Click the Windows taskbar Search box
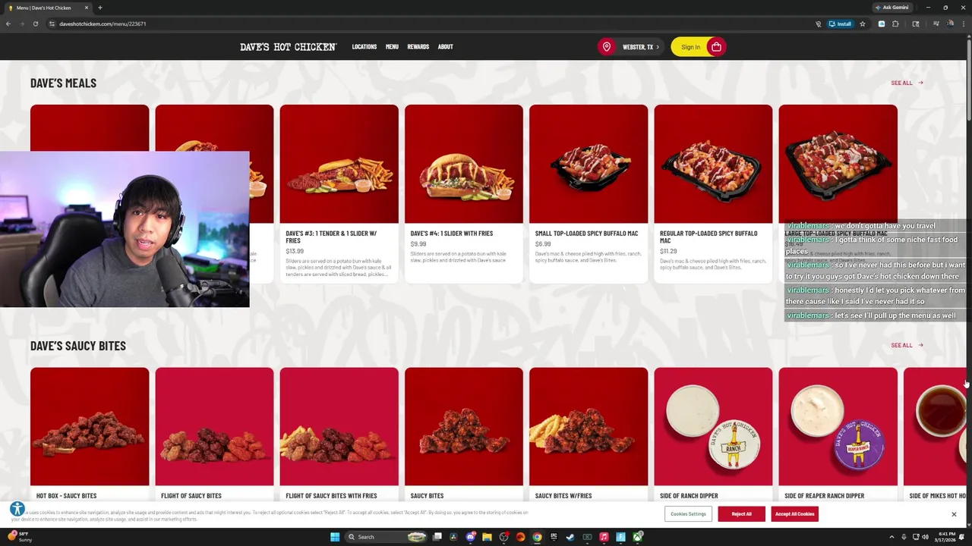The height and width of the screenshot is (546, 972). pyautogui.click(x=386, y=537)
